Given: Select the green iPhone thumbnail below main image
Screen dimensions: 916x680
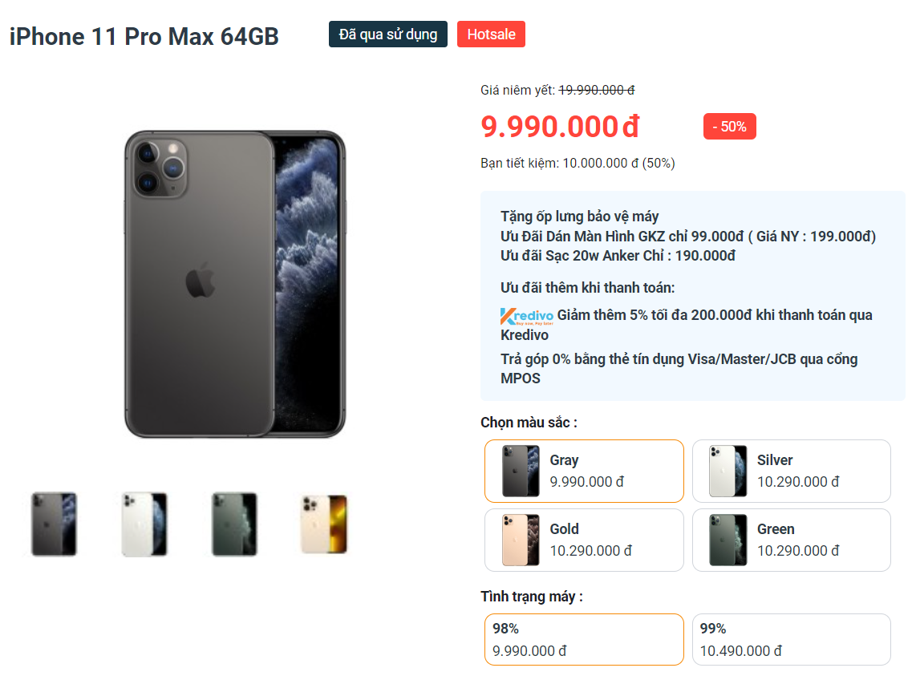Looking at the screenshot, I should [234, 524].
